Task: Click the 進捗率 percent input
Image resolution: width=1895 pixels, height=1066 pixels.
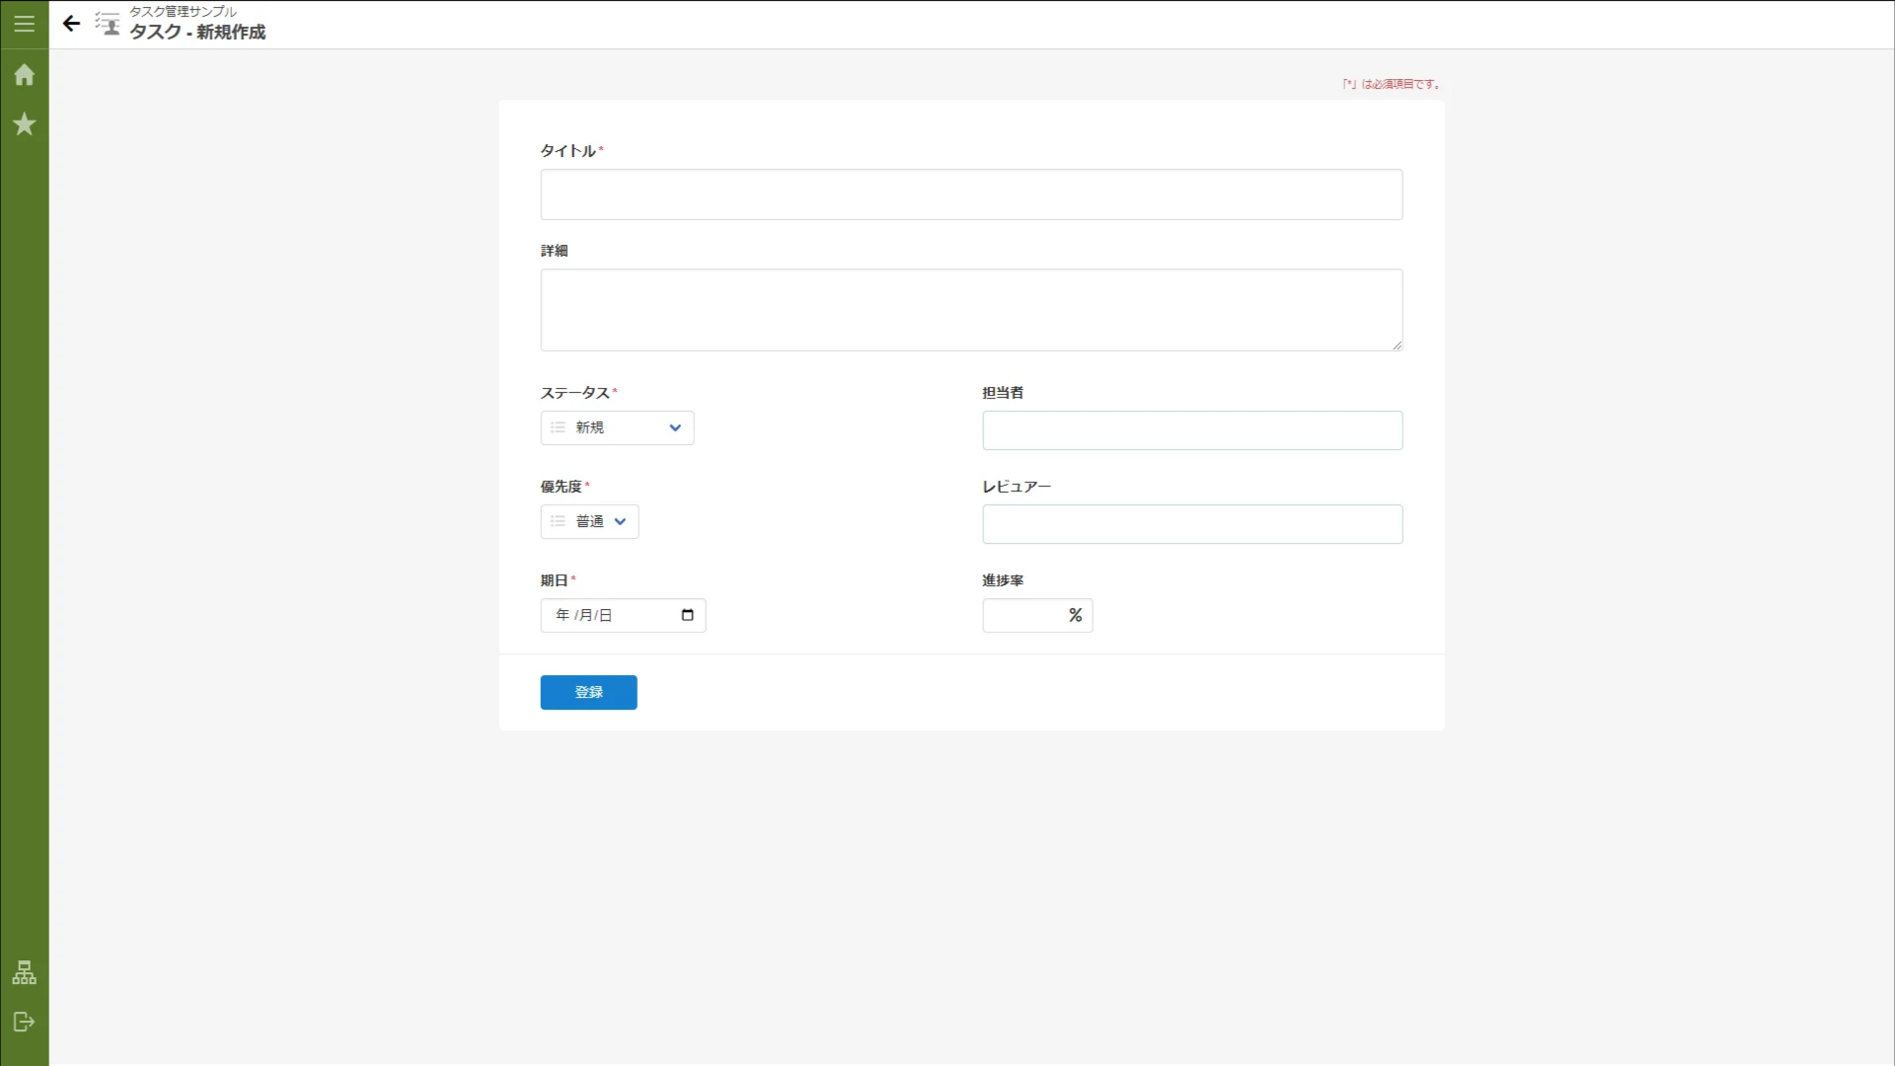Action: (x=1024, y=615)
